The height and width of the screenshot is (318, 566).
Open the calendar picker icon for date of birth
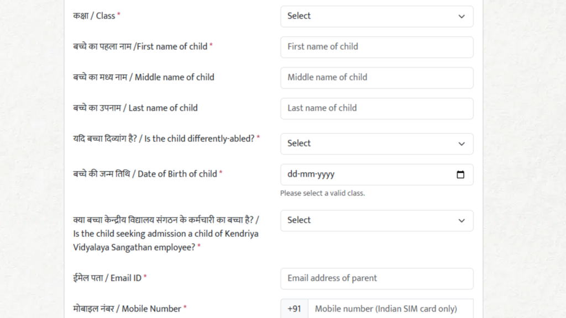tap(460, 174)
